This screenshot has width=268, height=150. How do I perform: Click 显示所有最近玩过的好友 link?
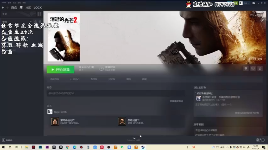[x=214, y=105]
